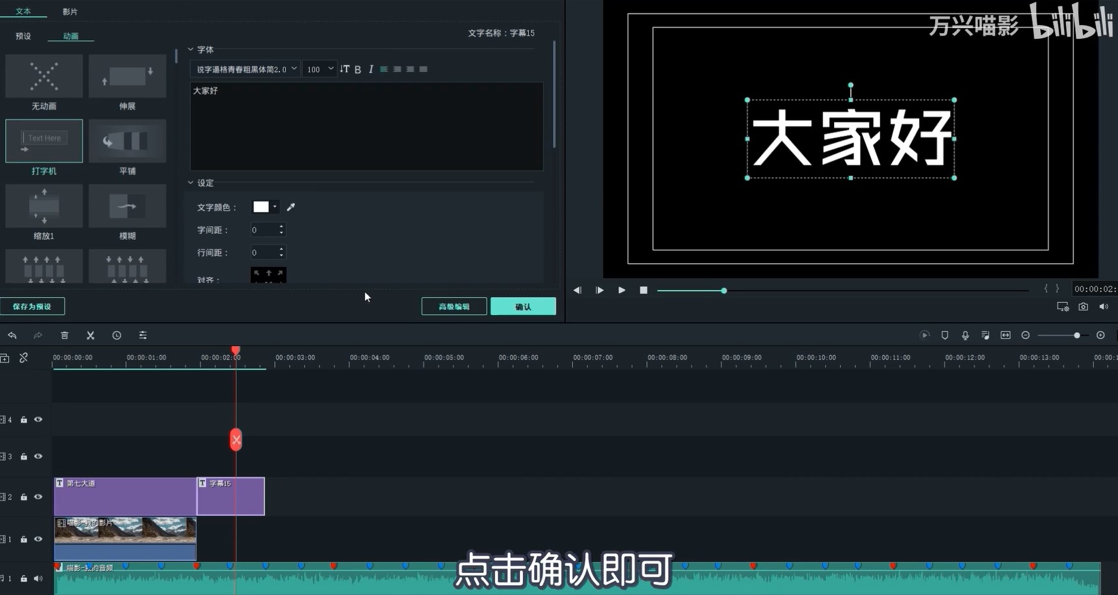The image size is (1118, 595).
Task: Open the font family dropdown
Action: point(245,69)
